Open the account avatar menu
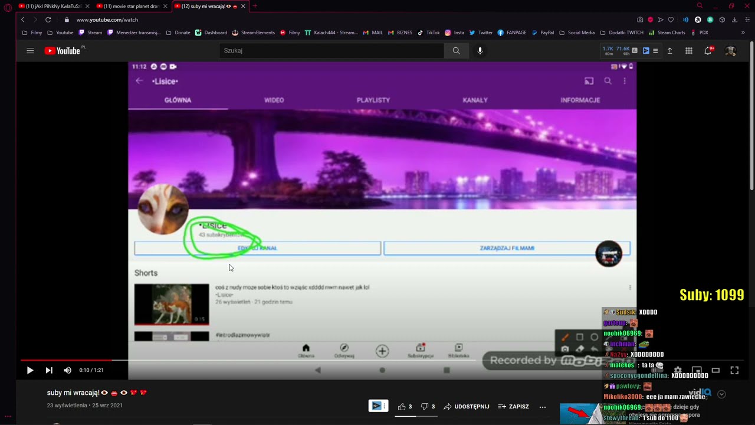 [730, 51]
